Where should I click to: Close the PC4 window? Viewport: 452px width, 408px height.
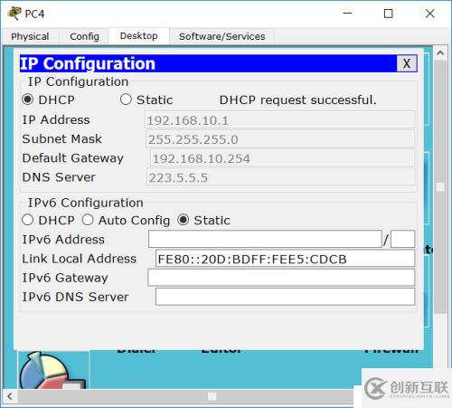[429, 14]
